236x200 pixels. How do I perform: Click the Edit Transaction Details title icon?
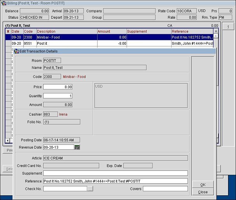[17, 51]
